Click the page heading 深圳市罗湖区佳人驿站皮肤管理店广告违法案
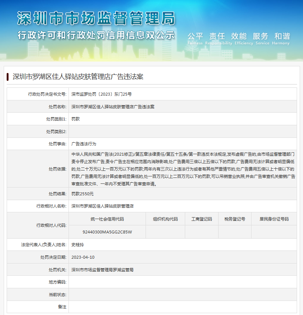Screen dimensions: 303x315 point(78,77)
